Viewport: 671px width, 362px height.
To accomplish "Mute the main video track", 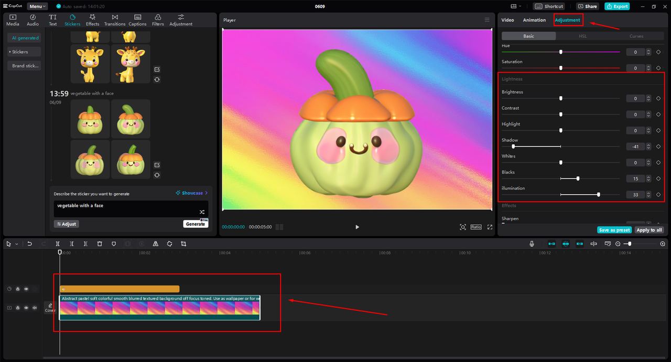I will point(35,308).
